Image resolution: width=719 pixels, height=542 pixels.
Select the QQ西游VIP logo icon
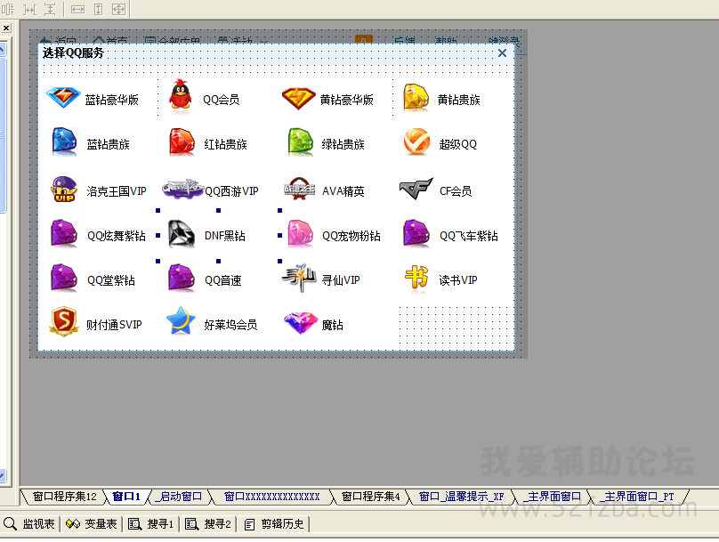[182, 189]
